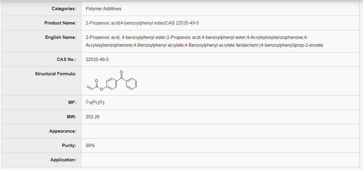This screenshot has height=170, width=363.
Task: Select the Polymer Additives category text
Action: click(x=104, y=9)
